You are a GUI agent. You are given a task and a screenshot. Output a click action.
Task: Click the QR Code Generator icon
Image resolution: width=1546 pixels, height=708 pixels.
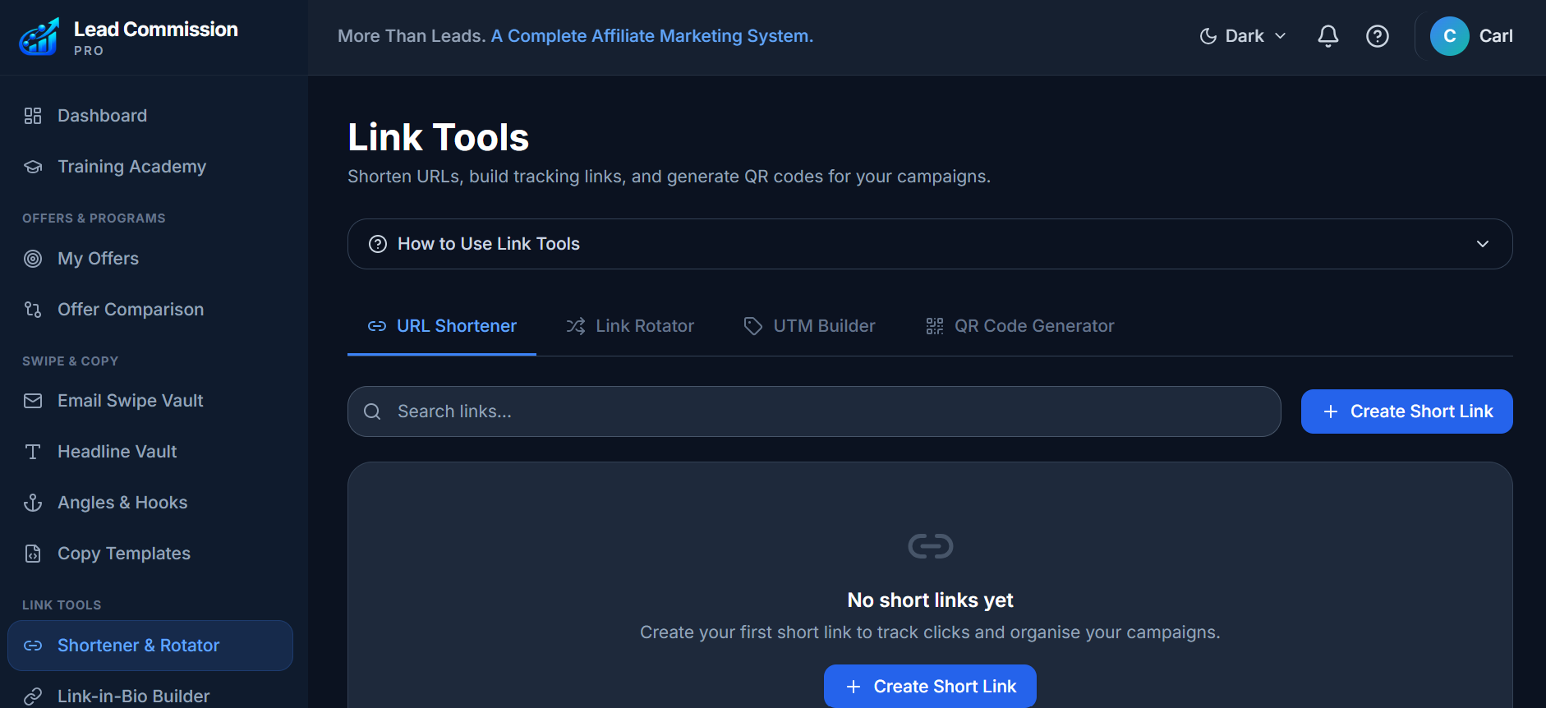coord(935,326)
